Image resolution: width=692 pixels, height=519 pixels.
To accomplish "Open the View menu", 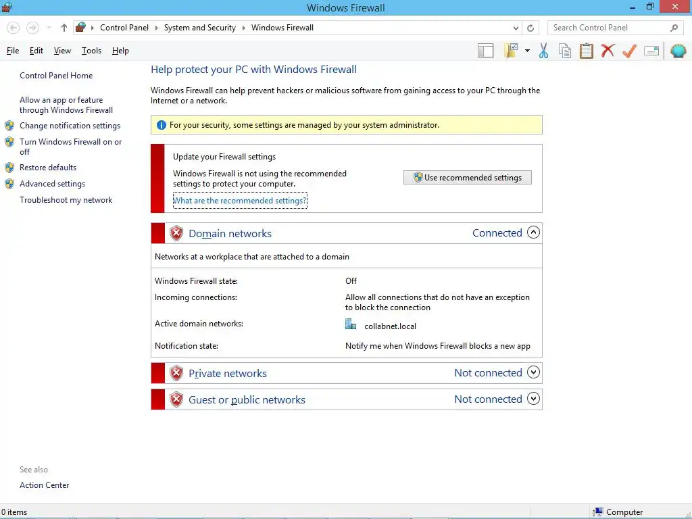I will click(62, 51).
